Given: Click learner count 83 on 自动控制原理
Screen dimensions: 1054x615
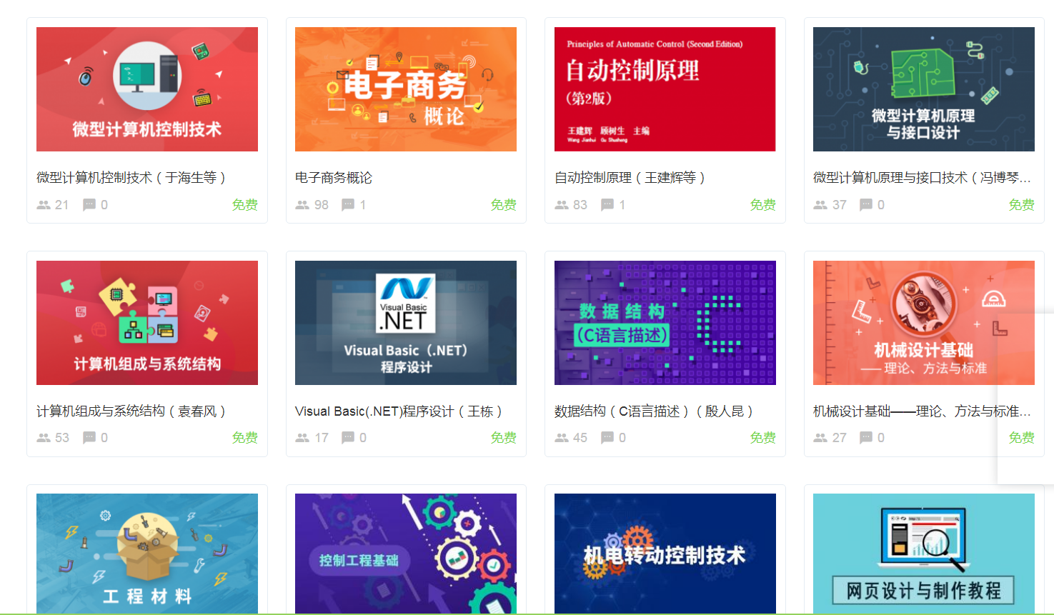Looking at the screenshot, I should (580, 205).
